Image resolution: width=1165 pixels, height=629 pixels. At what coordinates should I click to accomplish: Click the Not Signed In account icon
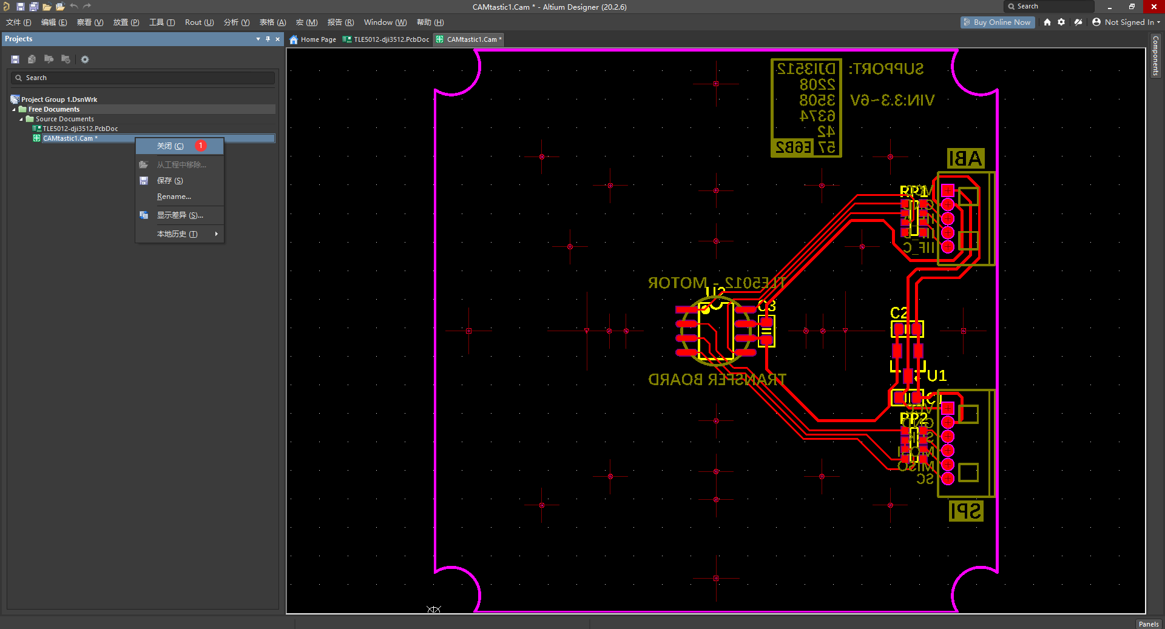pos(1096,22)
